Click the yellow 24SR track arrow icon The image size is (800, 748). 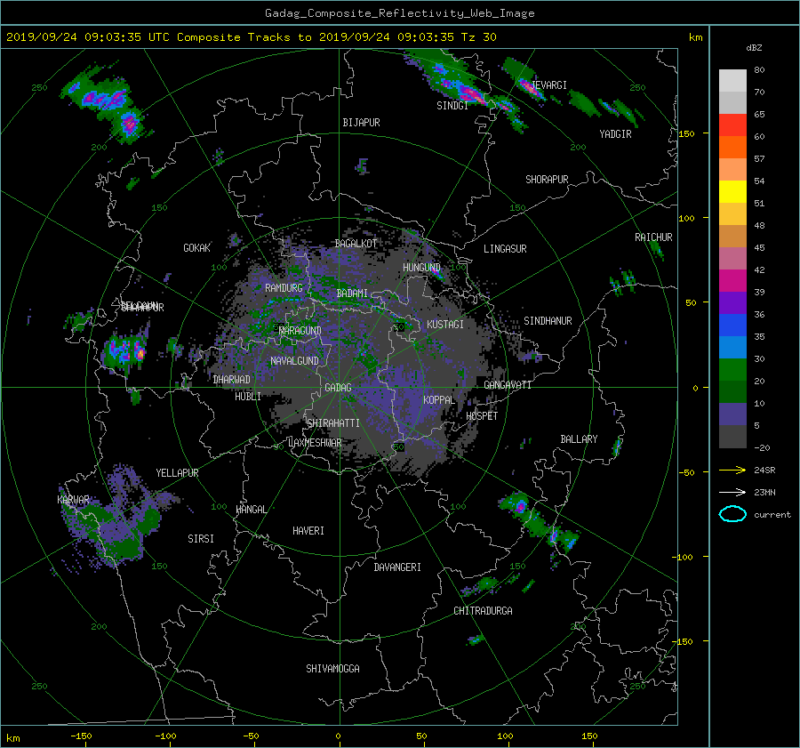[x=732, y=470]
